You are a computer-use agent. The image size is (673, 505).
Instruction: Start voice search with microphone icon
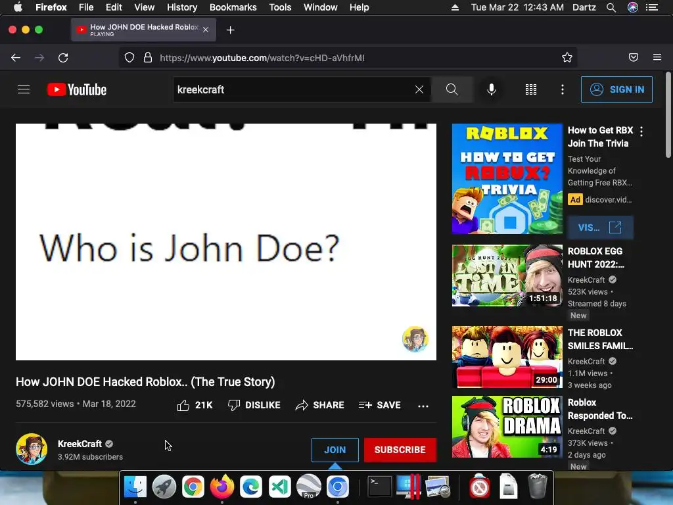tap(492, 89)
